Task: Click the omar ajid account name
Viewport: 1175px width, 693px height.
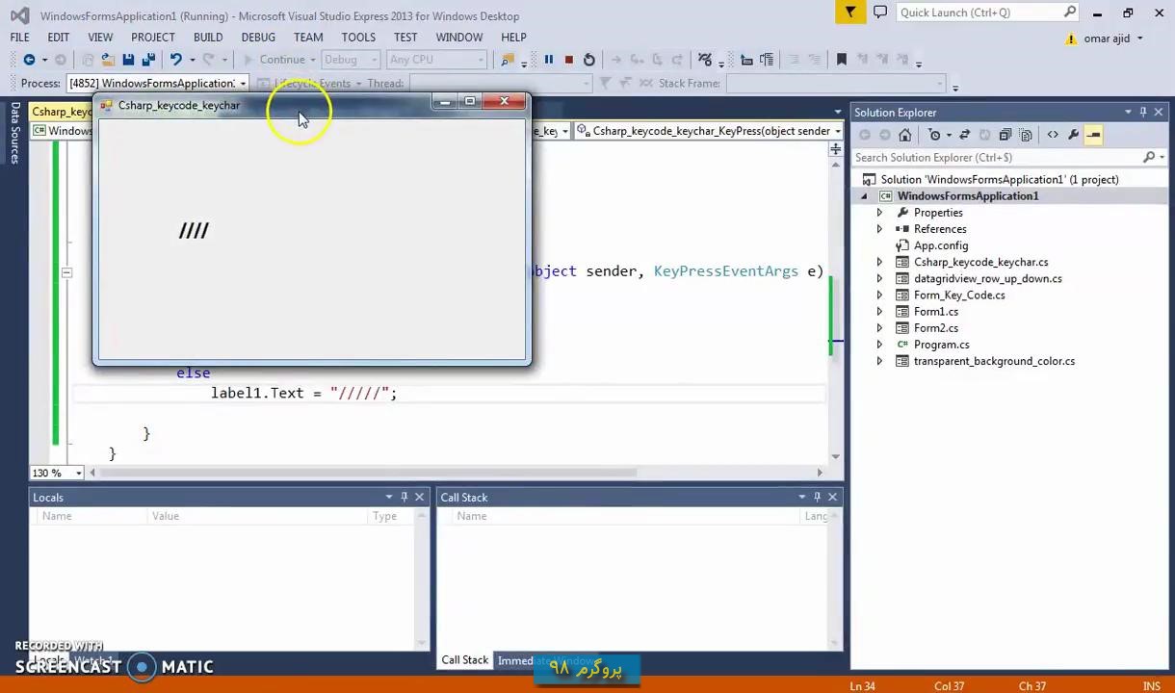Action: point(1107,38)
